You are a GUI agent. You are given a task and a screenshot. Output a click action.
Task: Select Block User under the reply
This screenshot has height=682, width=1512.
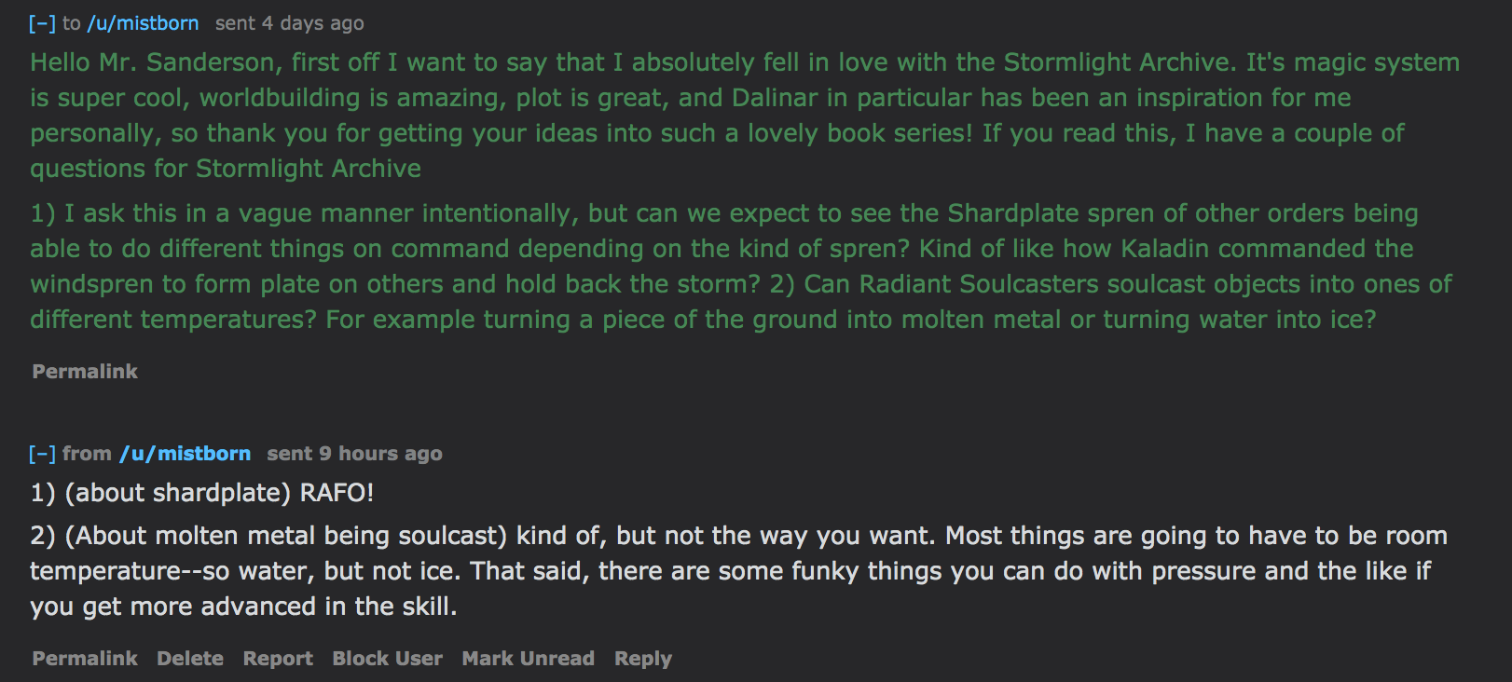pyautogui.click(x=388, y=659)
